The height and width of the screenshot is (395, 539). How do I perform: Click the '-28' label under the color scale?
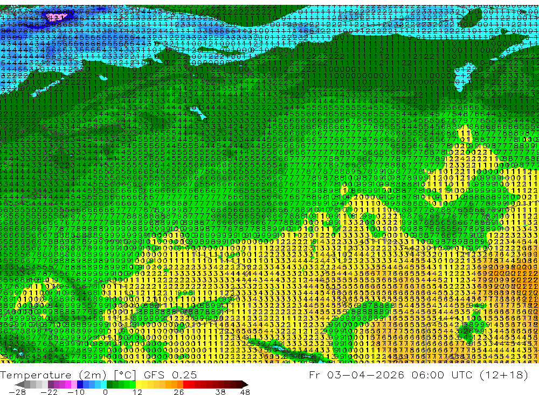click(17, 392)
